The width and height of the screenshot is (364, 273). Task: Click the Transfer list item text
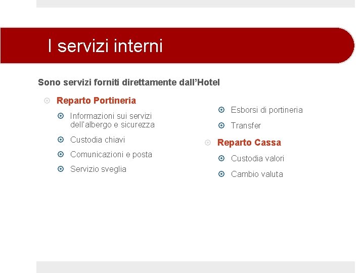[x=246, y=125]
